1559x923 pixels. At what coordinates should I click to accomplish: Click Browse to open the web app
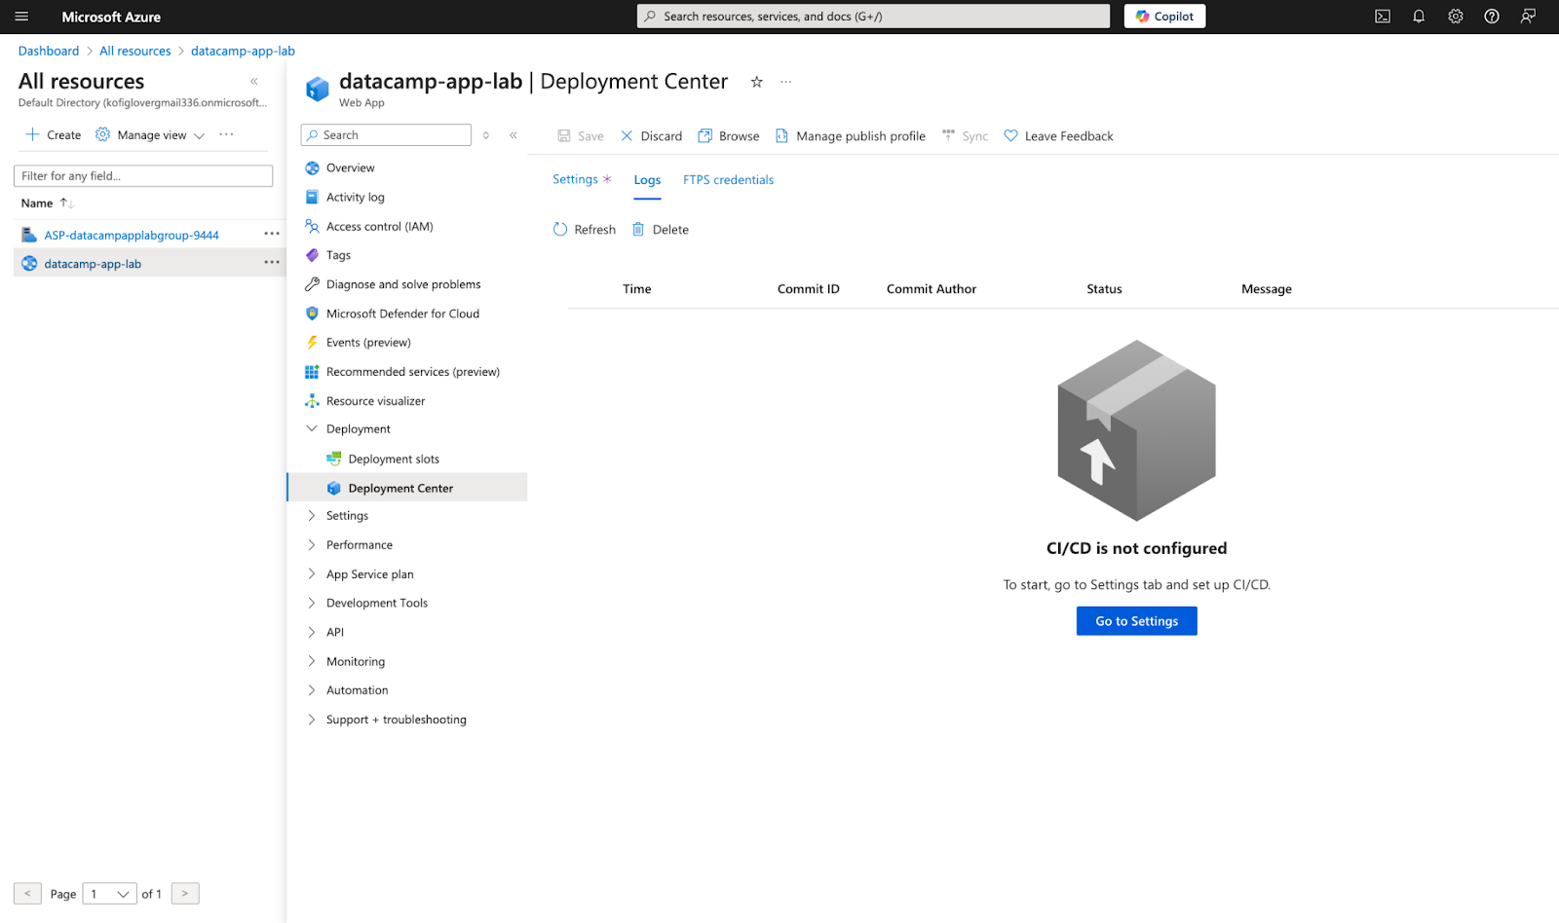tap(729, 136)
